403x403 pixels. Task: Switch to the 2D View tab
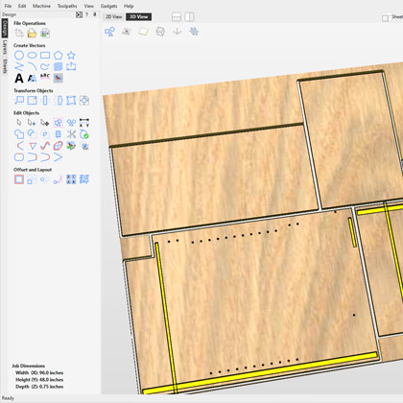pyautogui.click(x=114, y=16)
